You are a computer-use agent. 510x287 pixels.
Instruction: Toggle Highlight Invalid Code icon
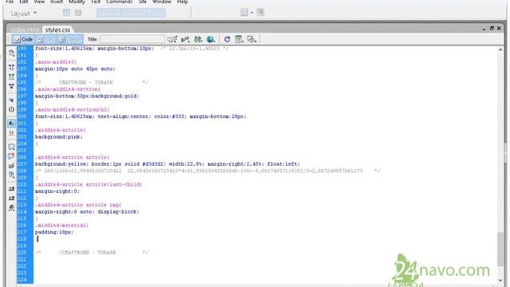11,133
